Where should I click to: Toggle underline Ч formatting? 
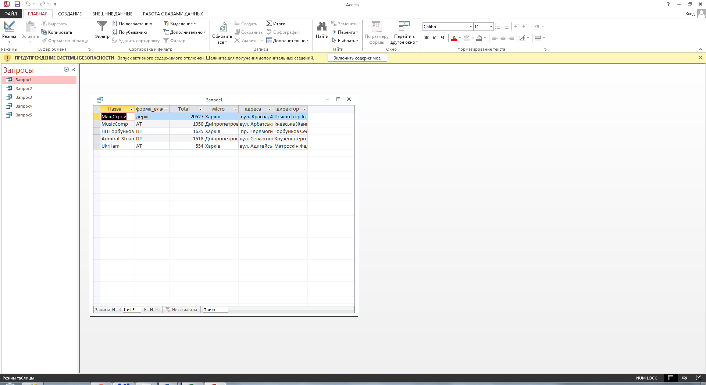[442, 37]
